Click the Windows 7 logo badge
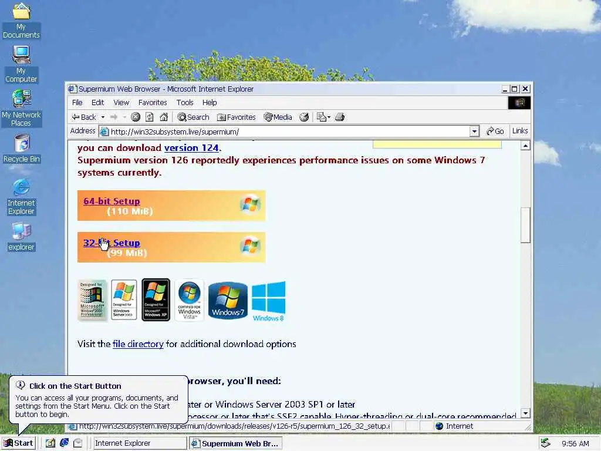The width and height of the screenshot is (601, 451). coord(228,300)
